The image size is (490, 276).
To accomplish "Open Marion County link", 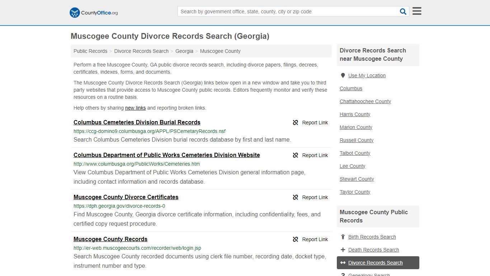I will pyautogui.click(x=356, y=127).
